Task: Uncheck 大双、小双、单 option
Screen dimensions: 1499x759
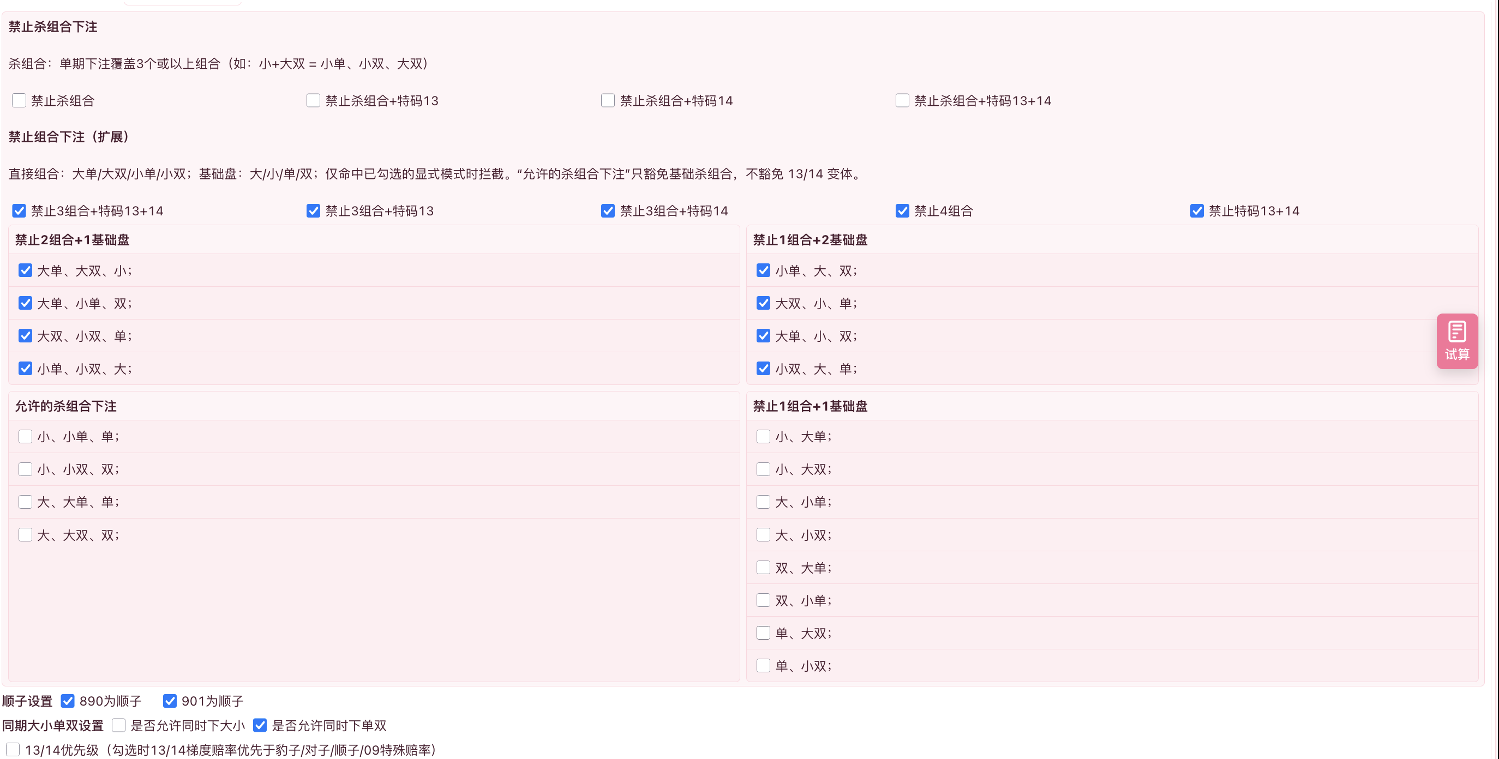Action: click(x=25, y=335)
